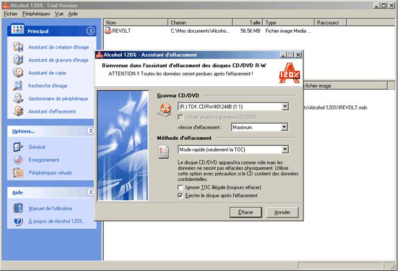Select the REVOLT file name row
The image size is (398, 271).
[122, 30]
